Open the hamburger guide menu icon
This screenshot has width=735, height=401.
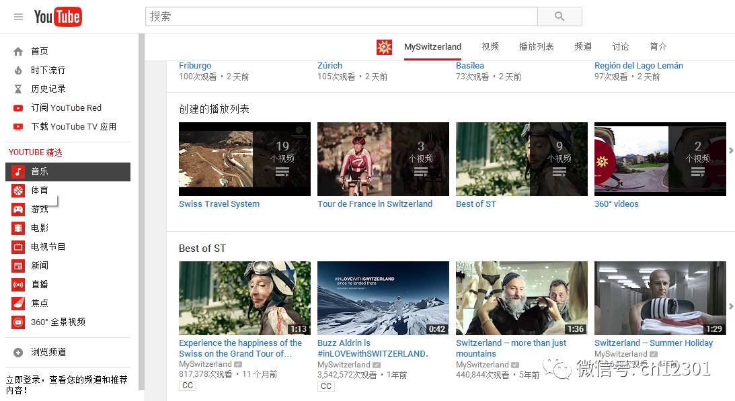(x=18, y=17)
